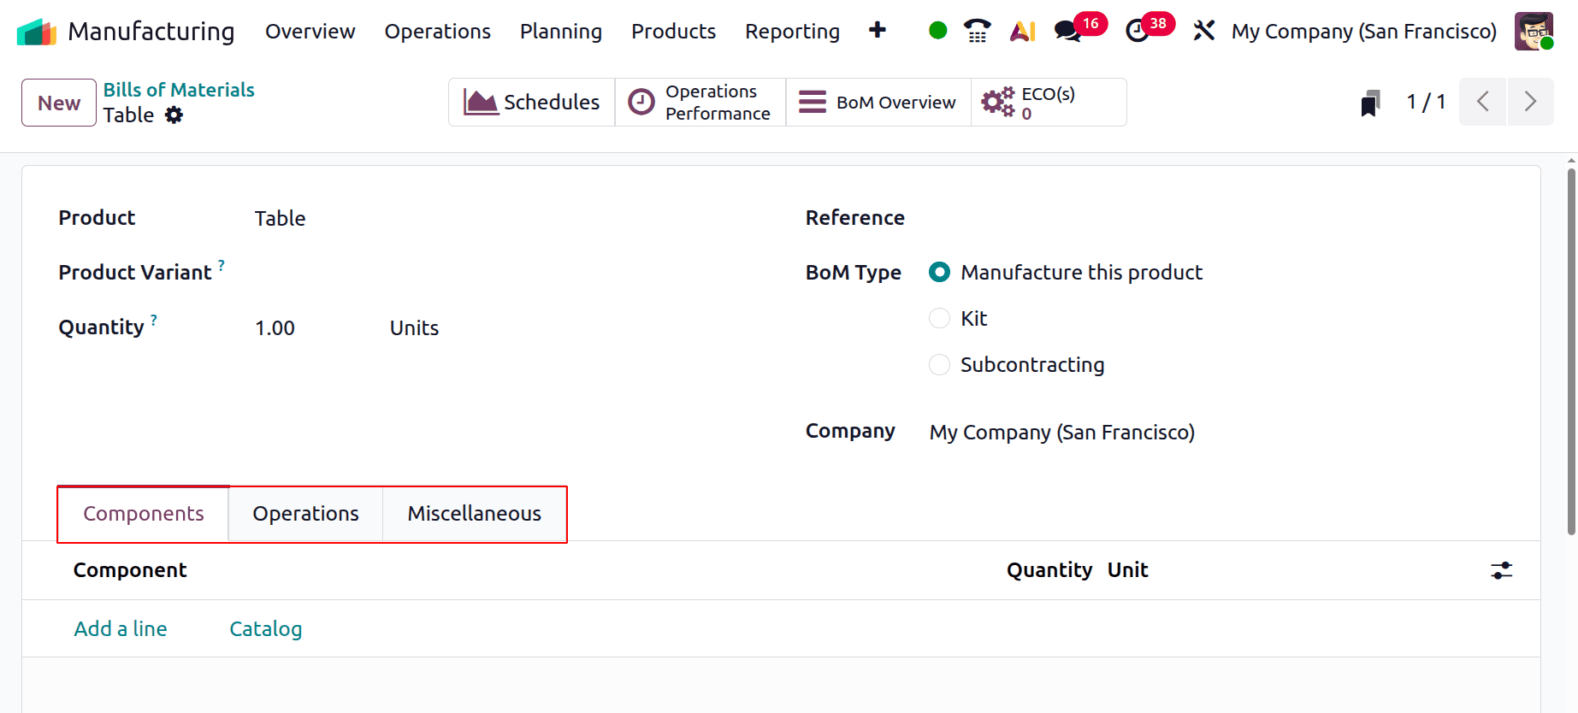Open the debug tools wrench icon
Viewport: 1578px width, 713px height.
pos(1203,31)
